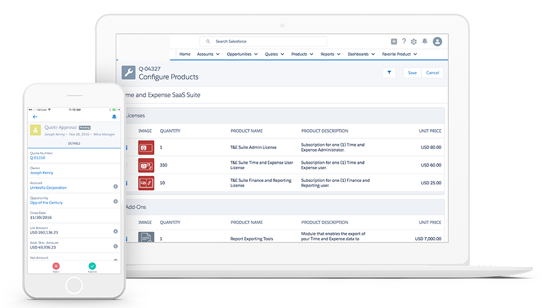
Task: Expand the Opportunities menu chevron
Action: click(256, 54)
